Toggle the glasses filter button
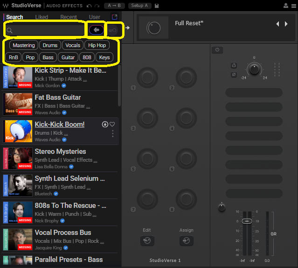This screenshot has height=268, width=298. (112, 30)
